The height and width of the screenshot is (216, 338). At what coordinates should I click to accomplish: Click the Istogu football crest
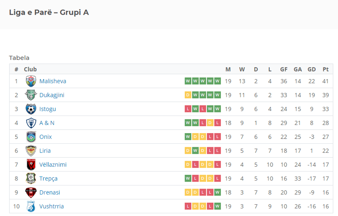31,109
